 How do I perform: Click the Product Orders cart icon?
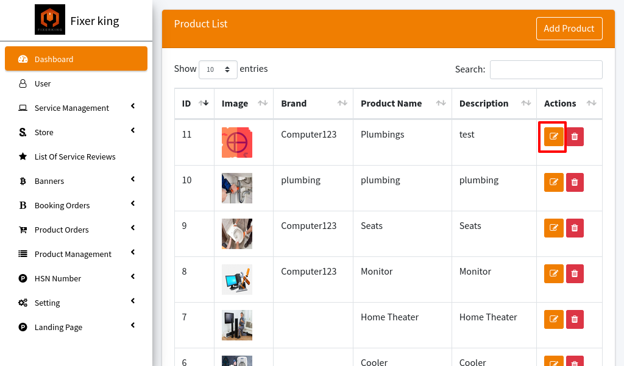23,230
